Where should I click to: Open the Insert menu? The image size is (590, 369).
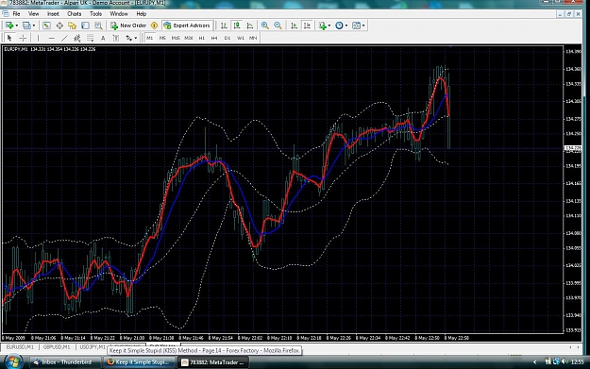click(x=53, y=14)
